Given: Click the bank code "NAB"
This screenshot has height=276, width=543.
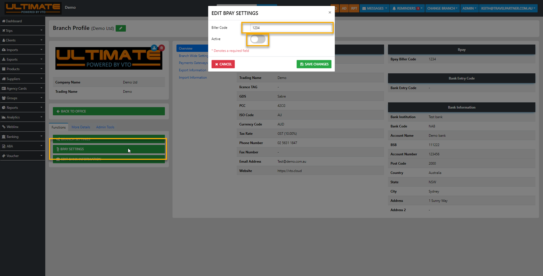Looking at the screenshot, I should coord(432,126).
